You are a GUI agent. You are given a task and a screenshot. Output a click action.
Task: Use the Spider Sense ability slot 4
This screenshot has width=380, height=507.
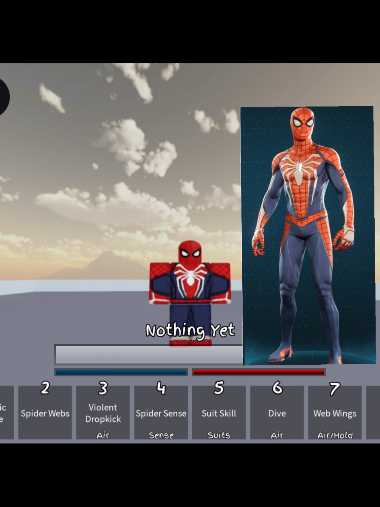161,413
